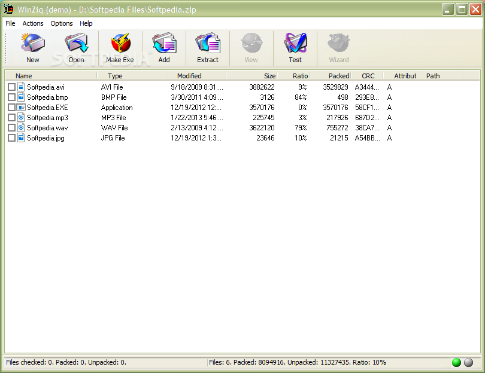Click the Softpedia.EXE file type icon
Screen dimensions: 485x373
(x=21, y=107)
